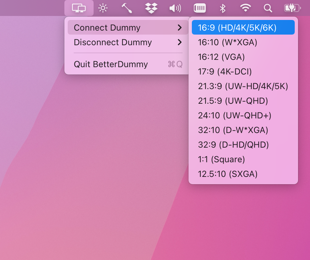This screenshot has height=260, width=310.
Task: Choose 16:10 (W*XGA) dummy
Action: point(243,42)
